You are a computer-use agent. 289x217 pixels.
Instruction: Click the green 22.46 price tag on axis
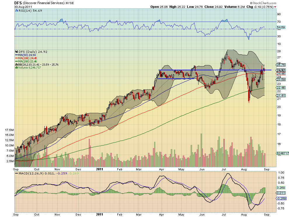tap(281, 88)
